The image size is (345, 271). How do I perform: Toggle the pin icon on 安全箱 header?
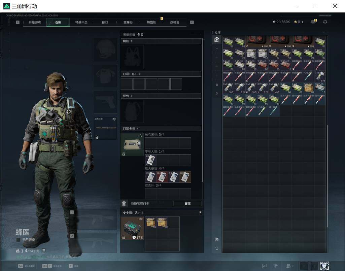click(200, 213)
